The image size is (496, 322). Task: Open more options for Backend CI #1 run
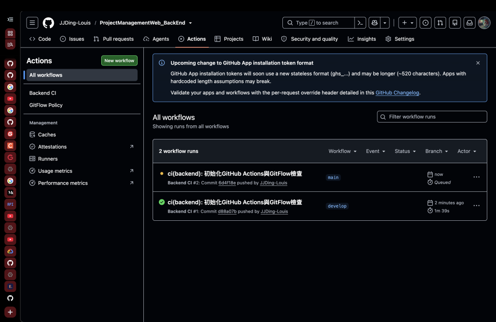(x=477, y=206)
